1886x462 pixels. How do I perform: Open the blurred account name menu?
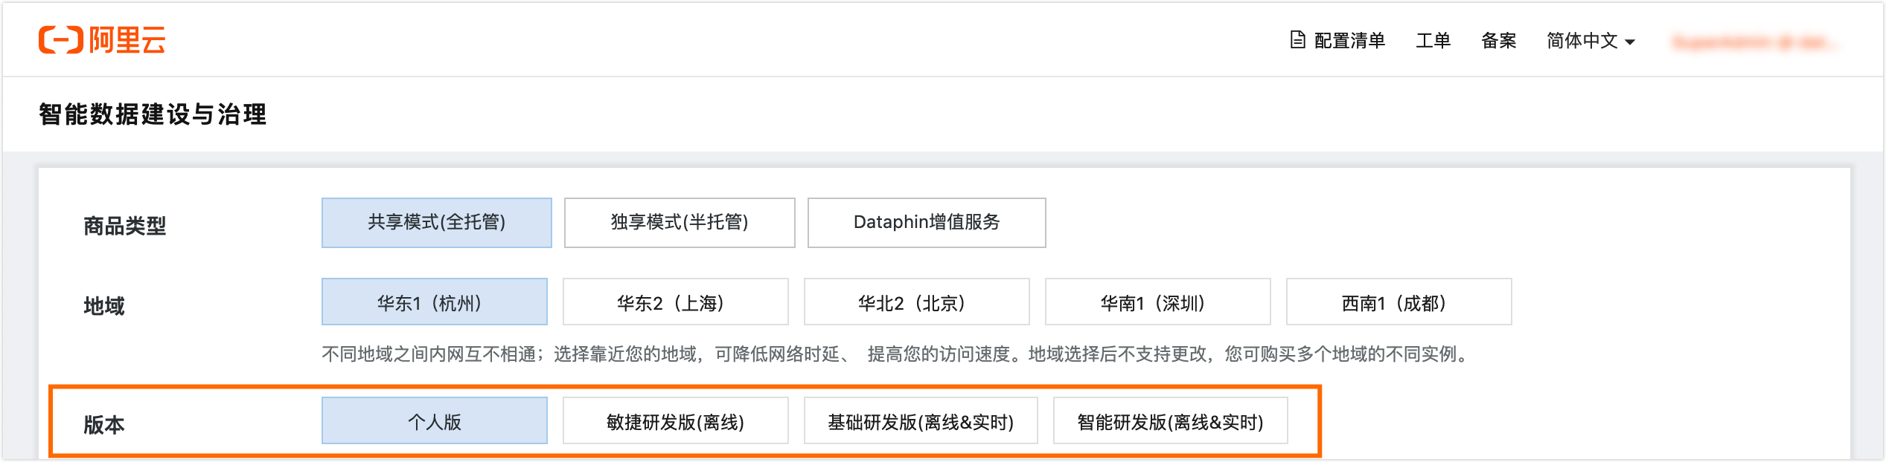click(x=1755, y=42)
